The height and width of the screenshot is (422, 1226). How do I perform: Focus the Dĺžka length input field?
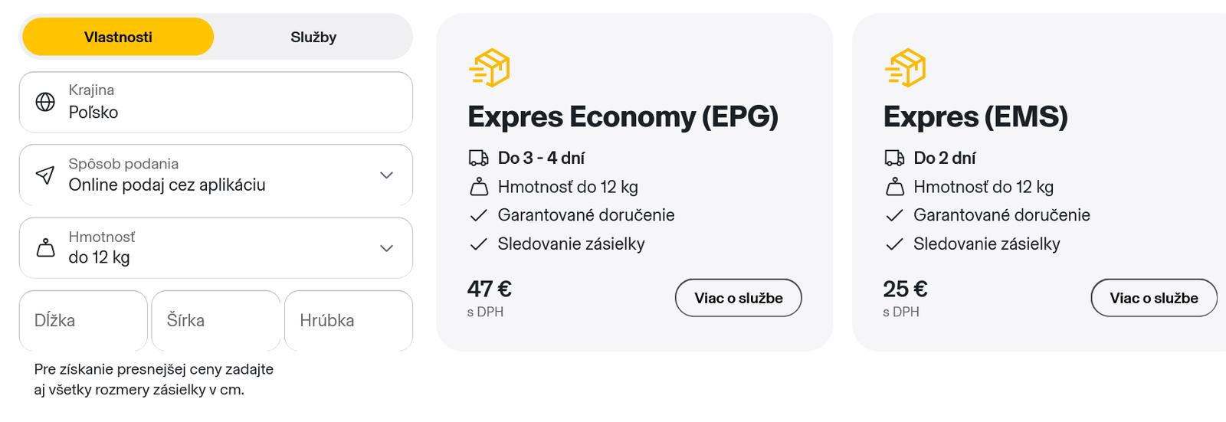point(83,320)
